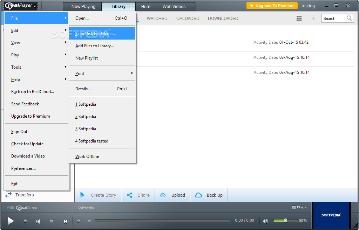Stop playback with the stop button
The width and height of the screenshot is (359, 230).
click(52, 221)
